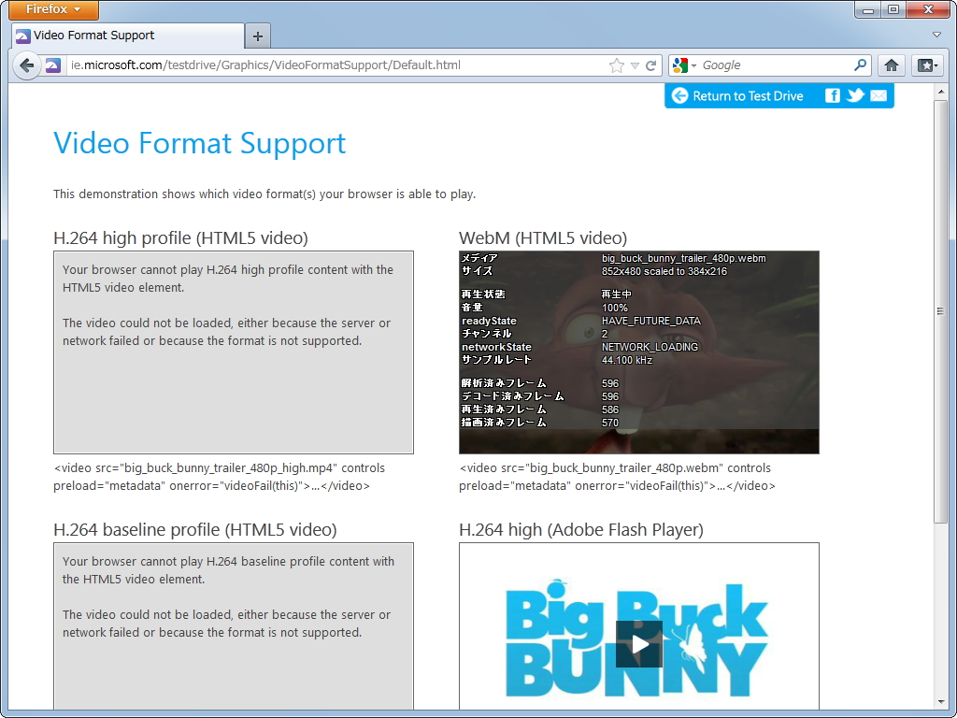The width and height of the screenshot is (957, 718).
Task: Click inside the Google search field
Action: 766,65
